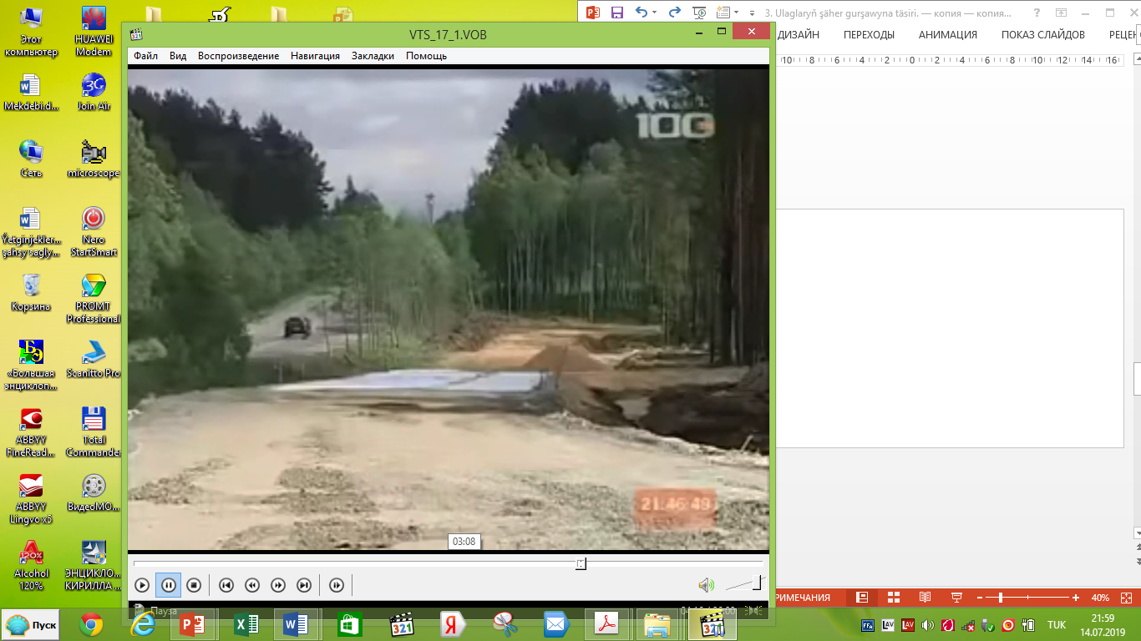The image size is (1141, 641).
Task: Save the presentation from PowerPoint's quick access toolbar
Action: [617, 13]
